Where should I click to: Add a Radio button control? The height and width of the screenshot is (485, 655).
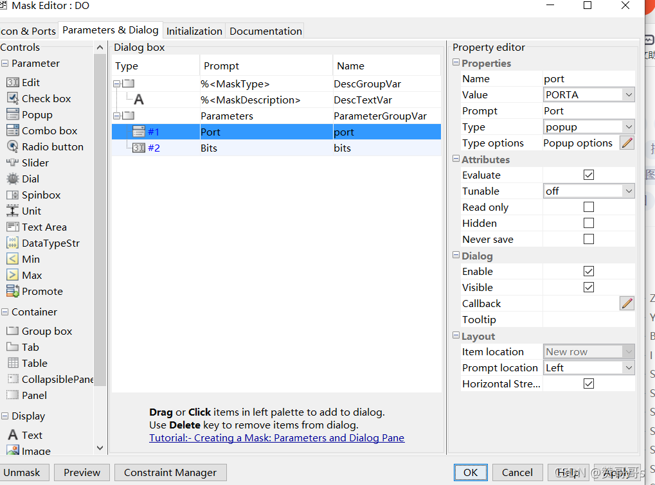pyautogui.click(x=45, y=146)
